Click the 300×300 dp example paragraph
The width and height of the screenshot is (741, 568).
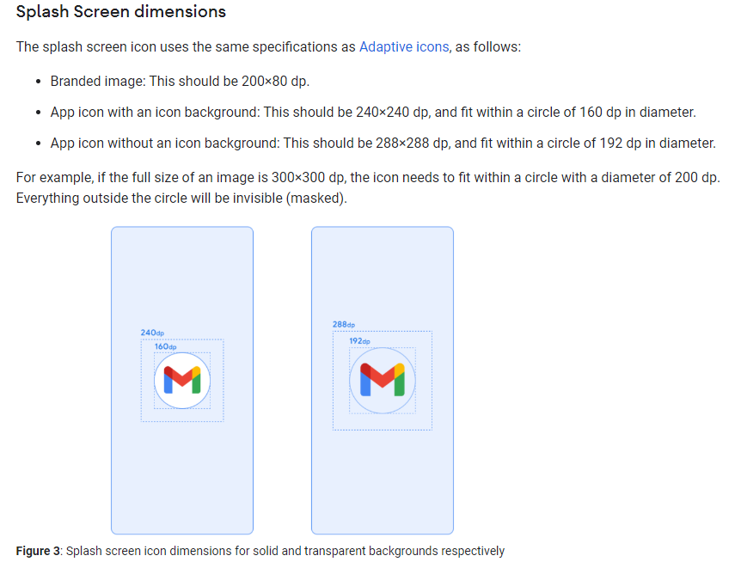[368, 187]
